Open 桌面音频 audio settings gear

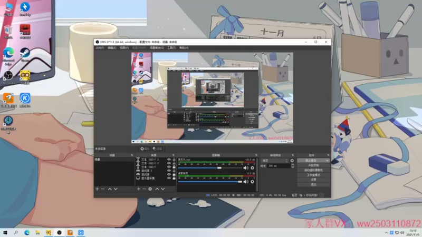point(252,182)
